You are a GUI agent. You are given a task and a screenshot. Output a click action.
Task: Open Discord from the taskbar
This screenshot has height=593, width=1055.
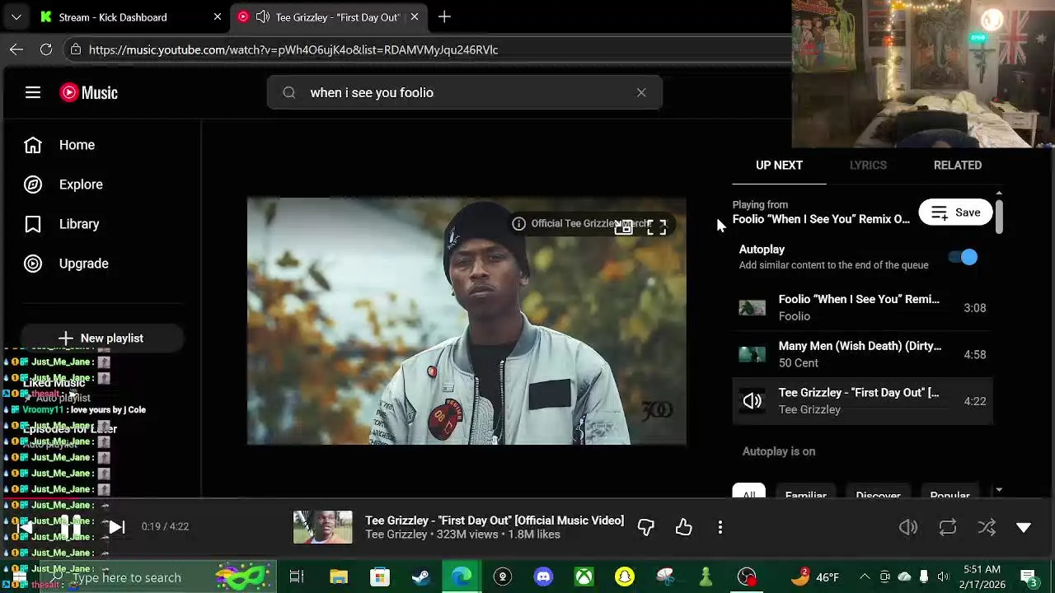pos(543,577)
